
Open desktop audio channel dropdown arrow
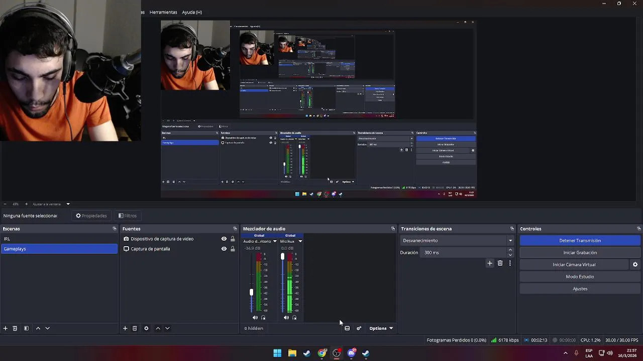click(274, 241)
